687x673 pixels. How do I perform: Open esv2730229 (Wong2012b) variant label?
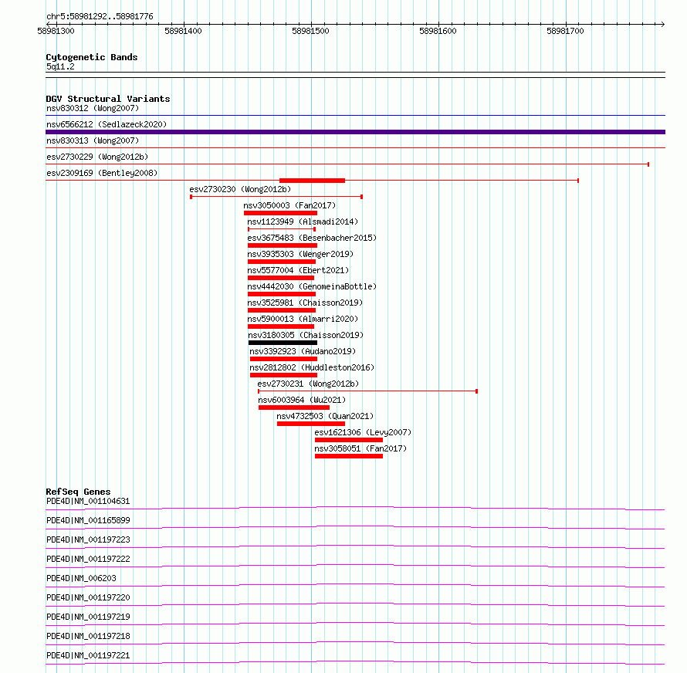97,157
